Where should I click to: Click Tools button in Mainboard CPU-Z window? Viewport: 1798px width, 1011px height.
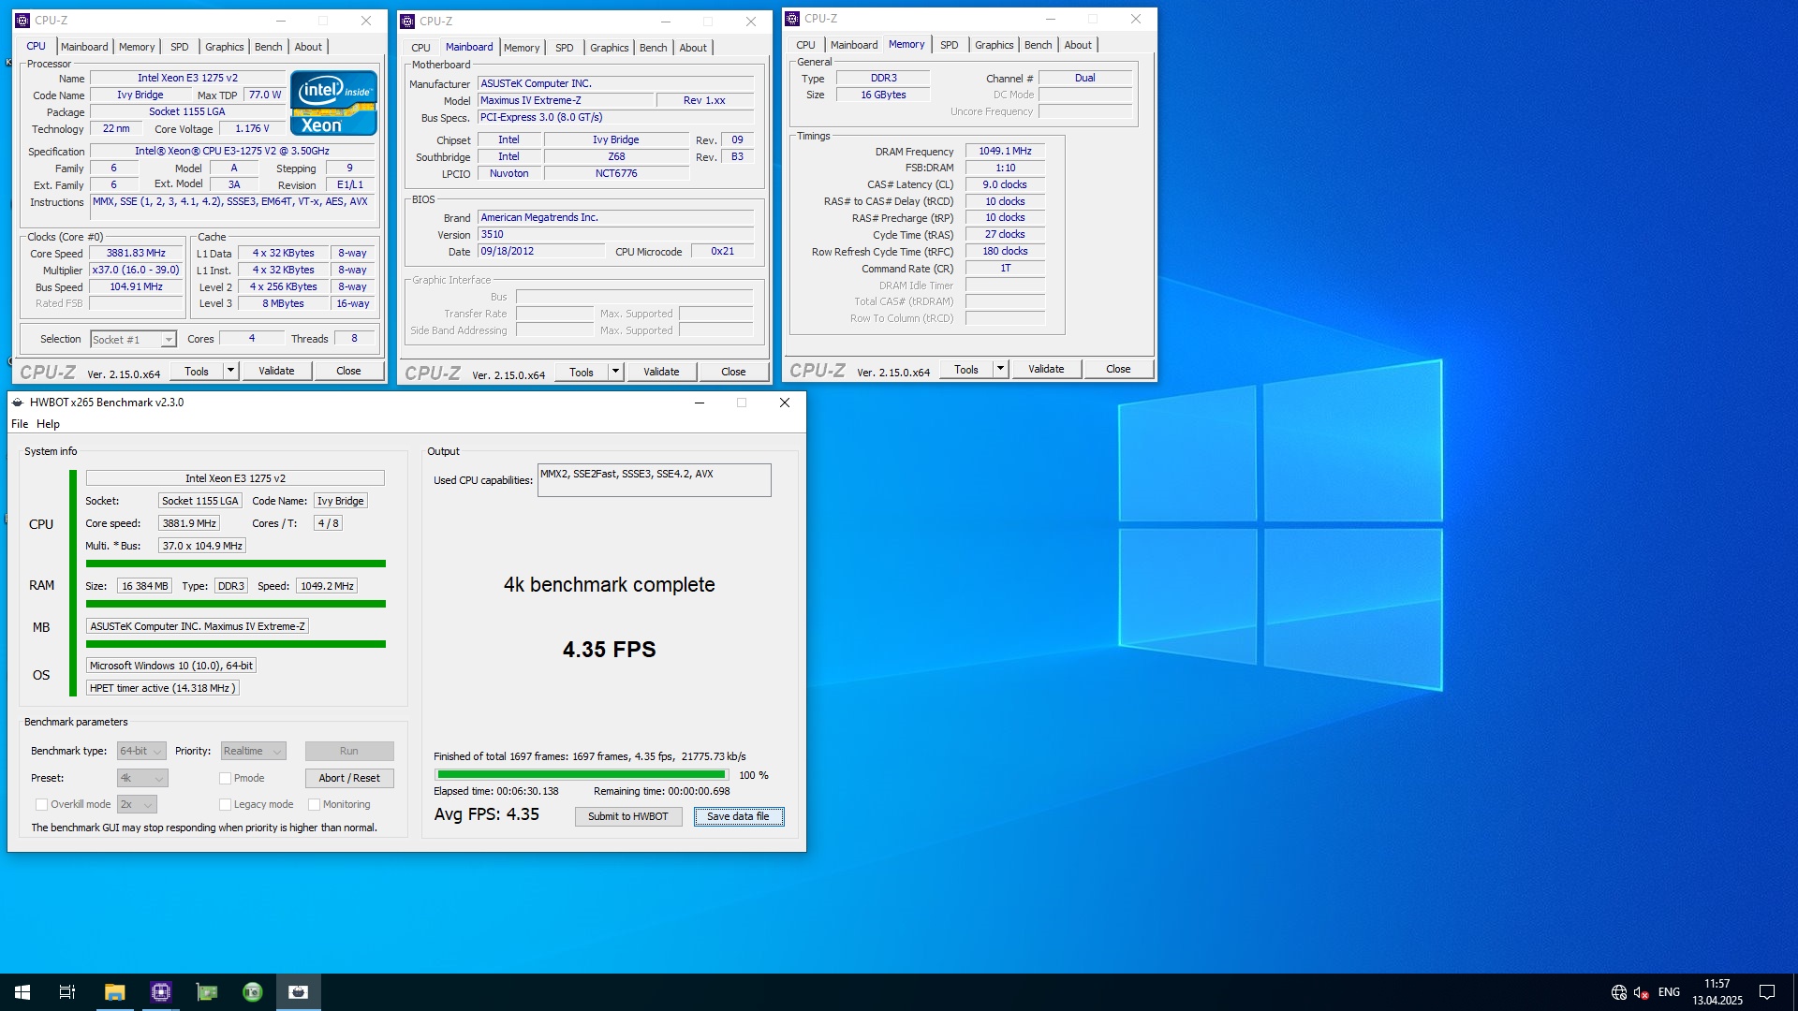click(x=582, y=373)
